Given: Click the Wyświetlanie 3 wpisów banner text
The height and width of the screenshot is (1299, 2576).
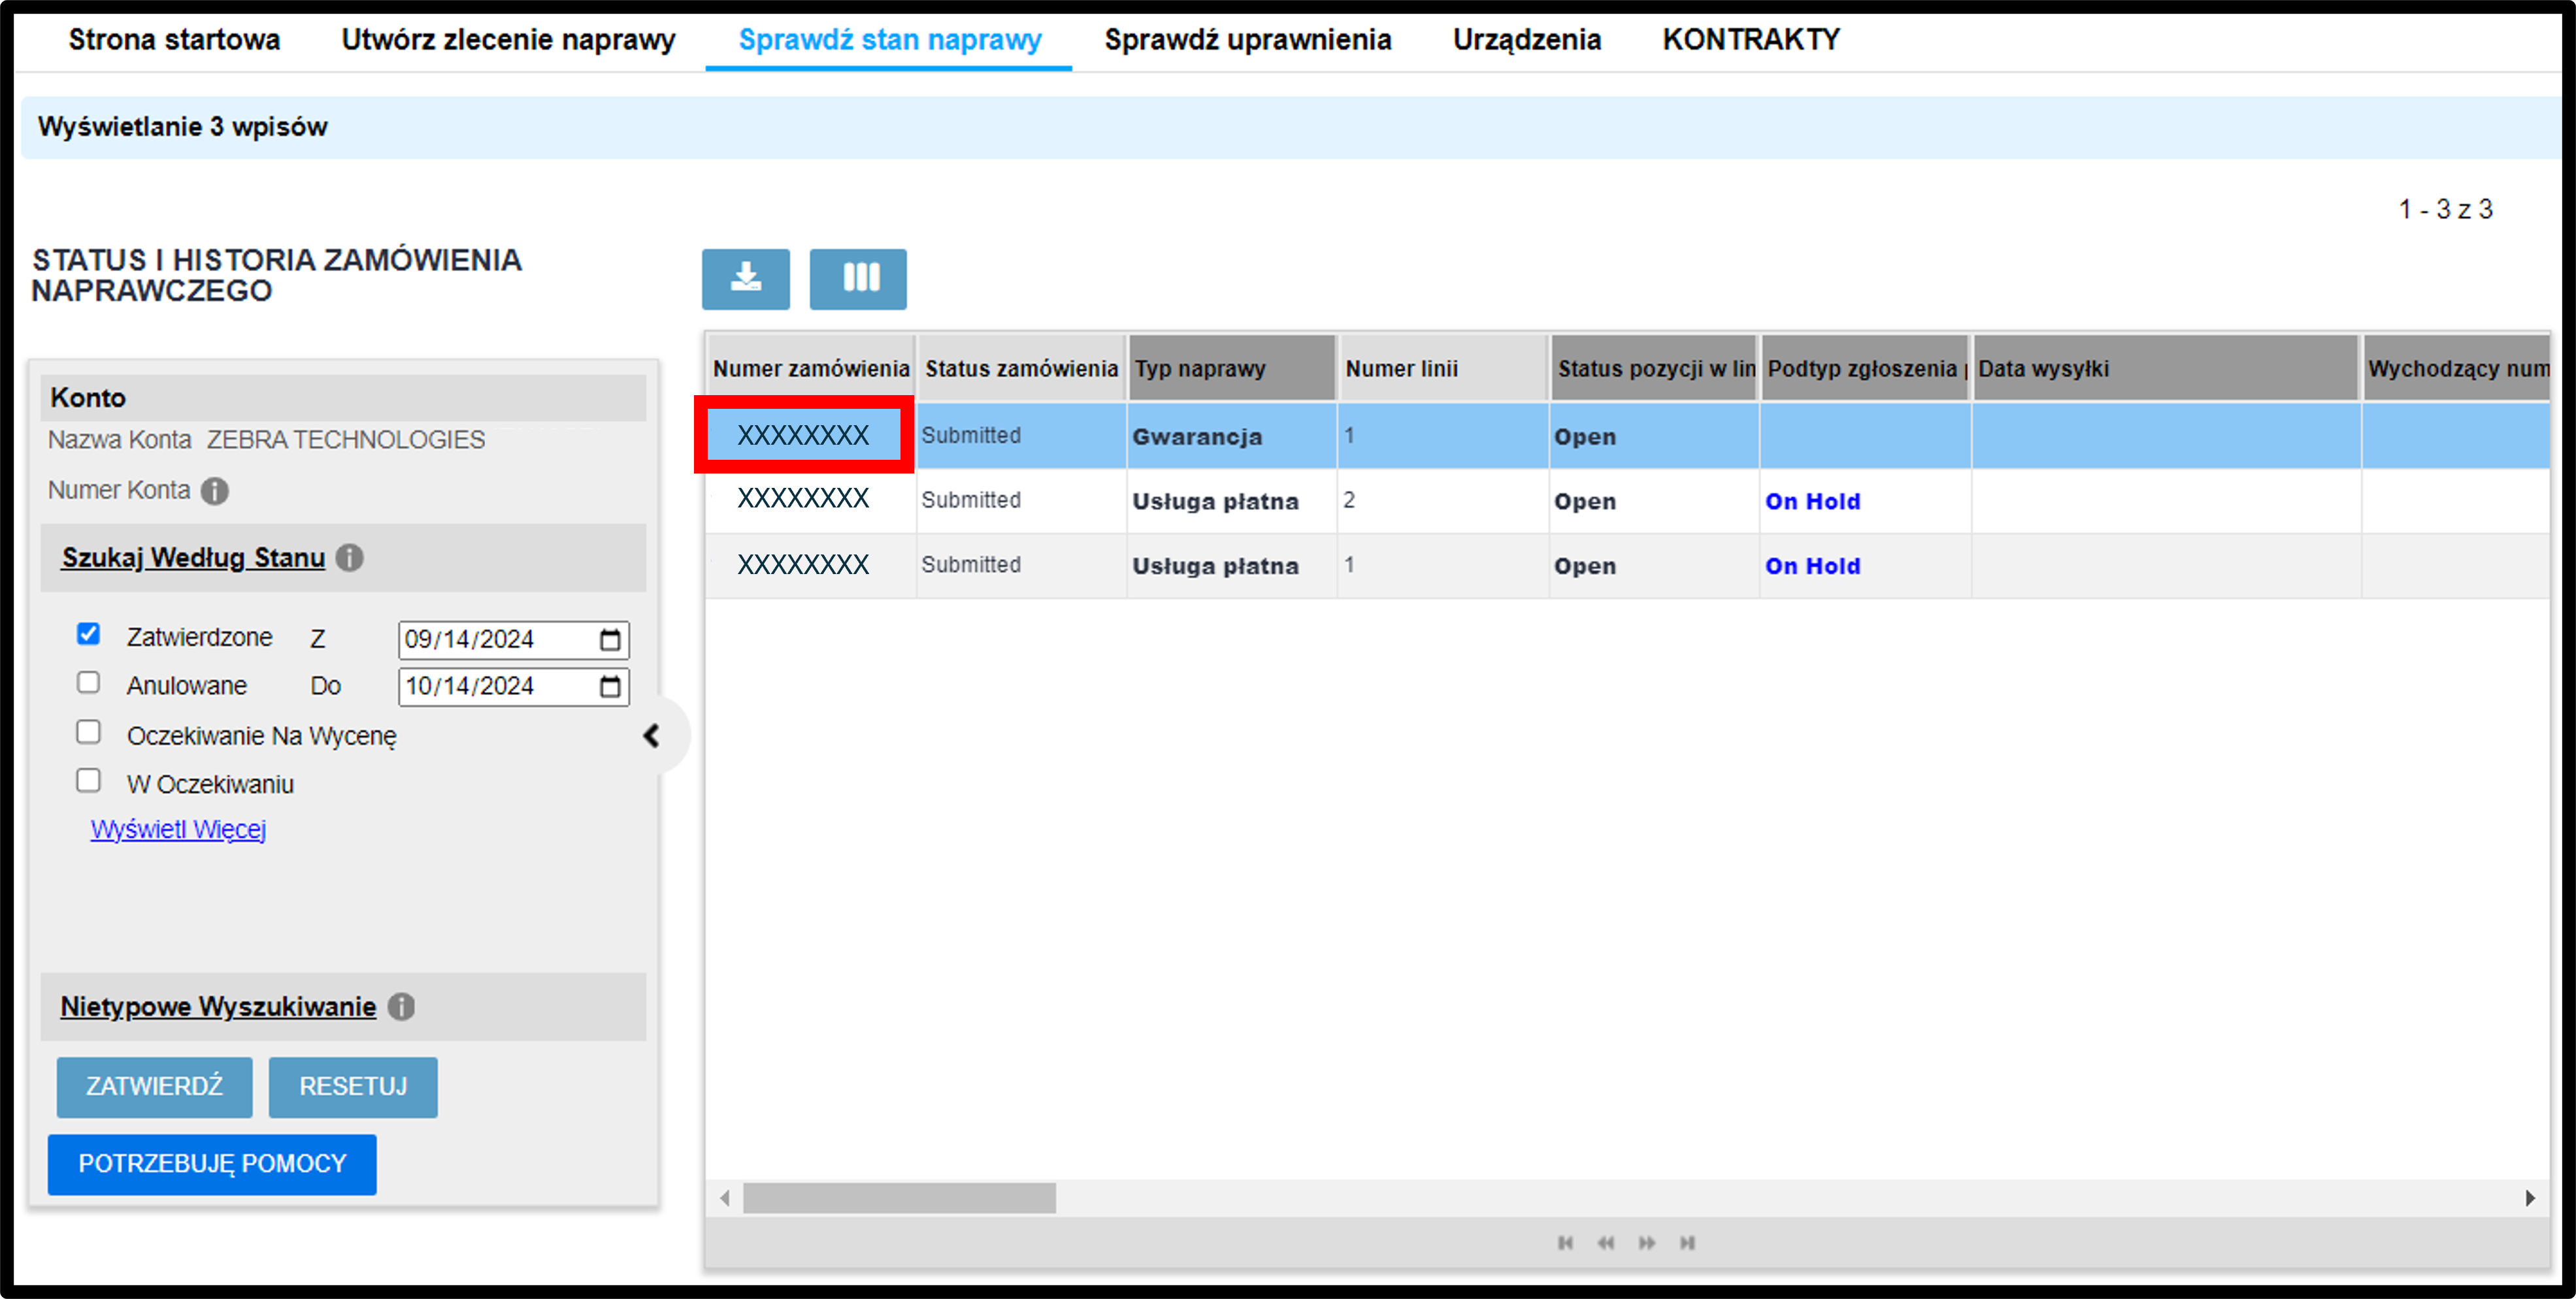Looking at the screenshot, I should 183,127.
